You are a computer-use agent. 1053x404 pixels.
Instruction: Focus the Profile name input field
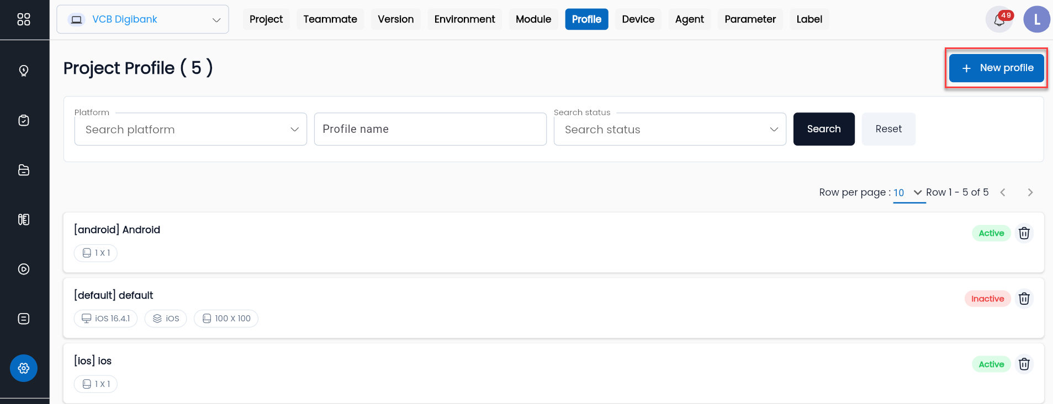430,129
